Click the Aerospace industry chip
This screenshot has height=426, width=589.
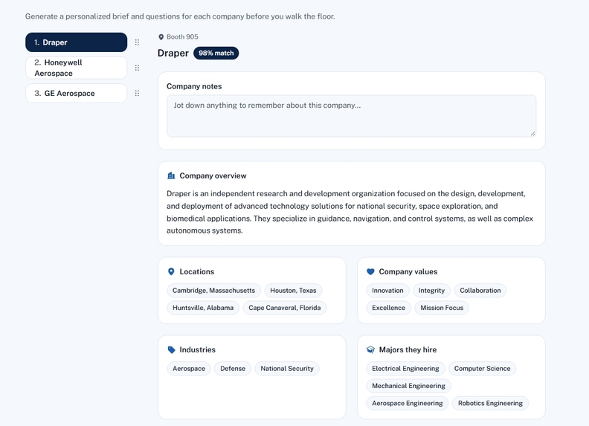189,369
